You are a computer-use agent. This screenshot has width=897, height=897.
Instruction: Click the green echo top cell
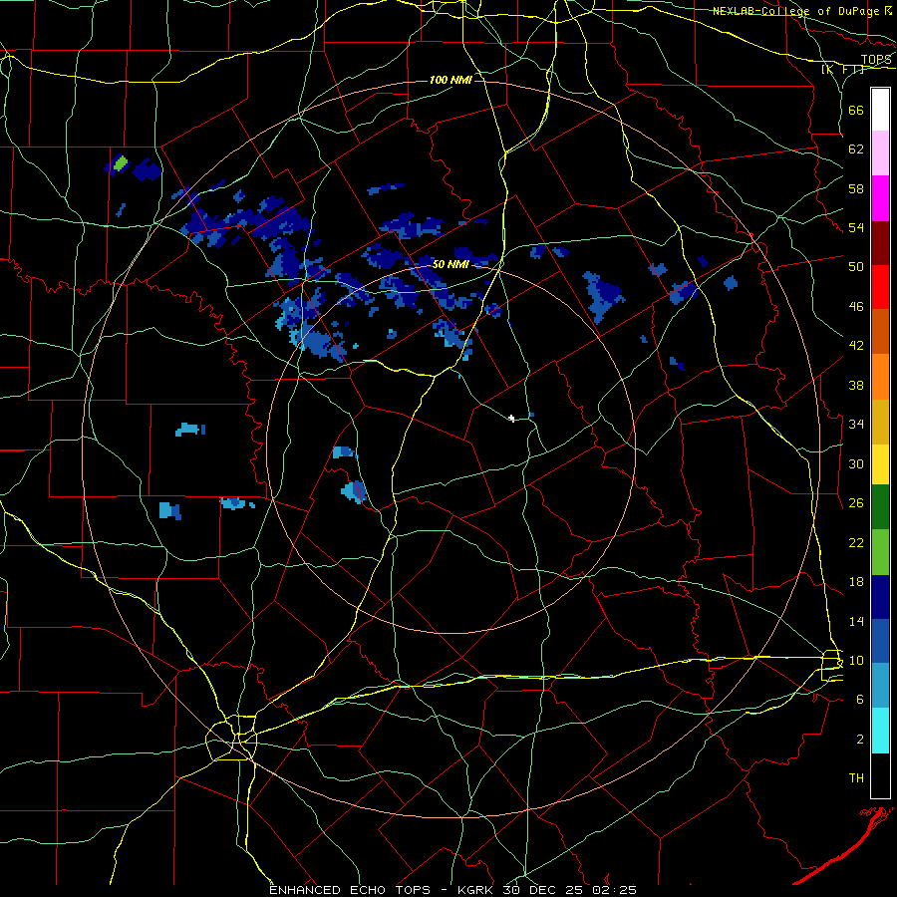pos(121,163)
